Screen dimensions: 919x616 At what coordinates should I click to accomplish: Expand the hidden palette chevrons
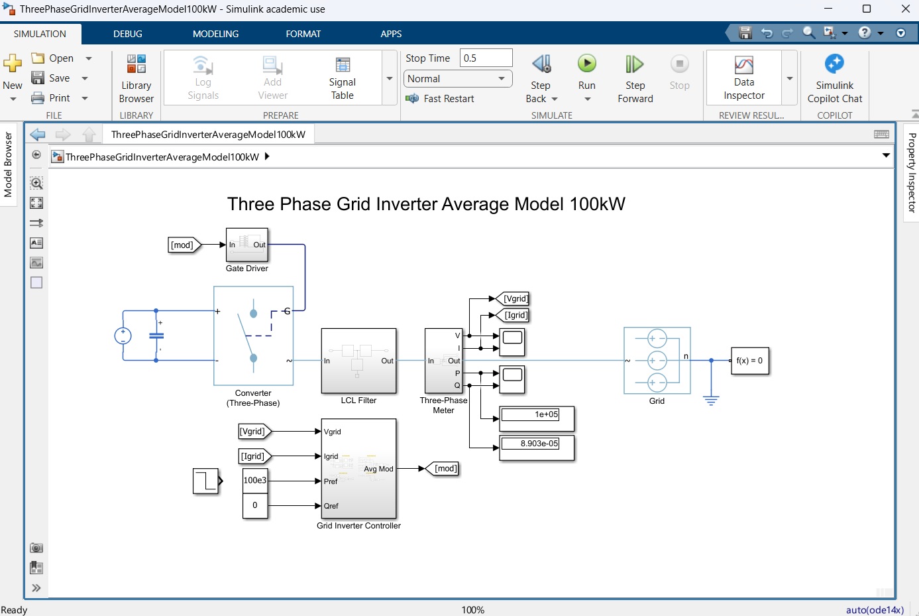click(x=36, y=588)
